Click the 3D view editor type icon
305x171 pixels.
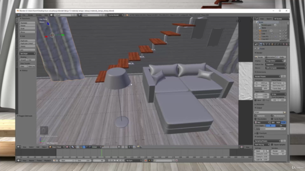(x=19, y=147)
